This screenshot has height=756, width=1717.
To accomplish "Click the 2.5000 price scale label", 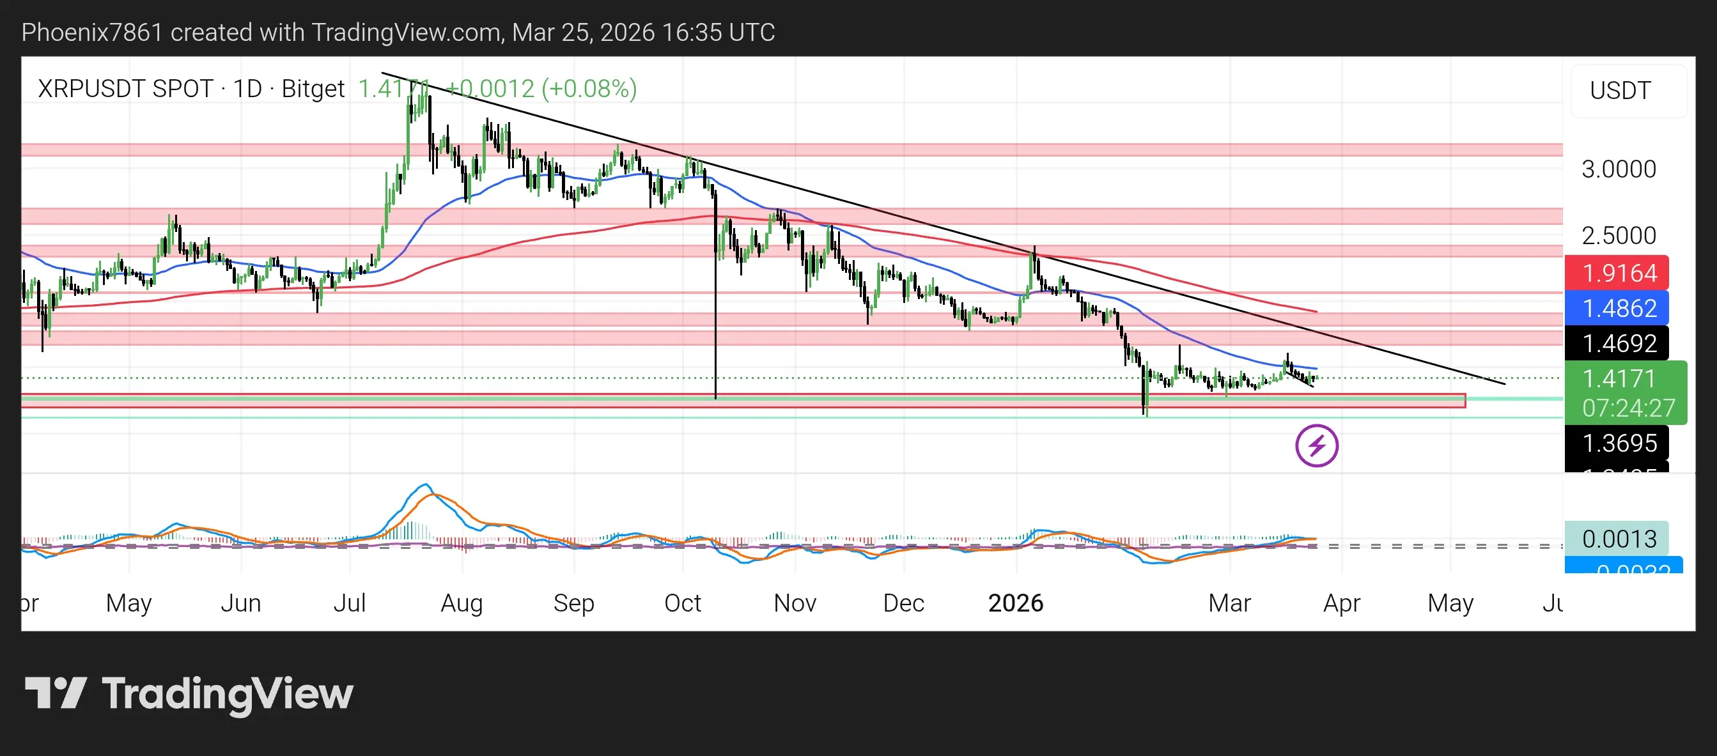I will tap(1619, 235).
